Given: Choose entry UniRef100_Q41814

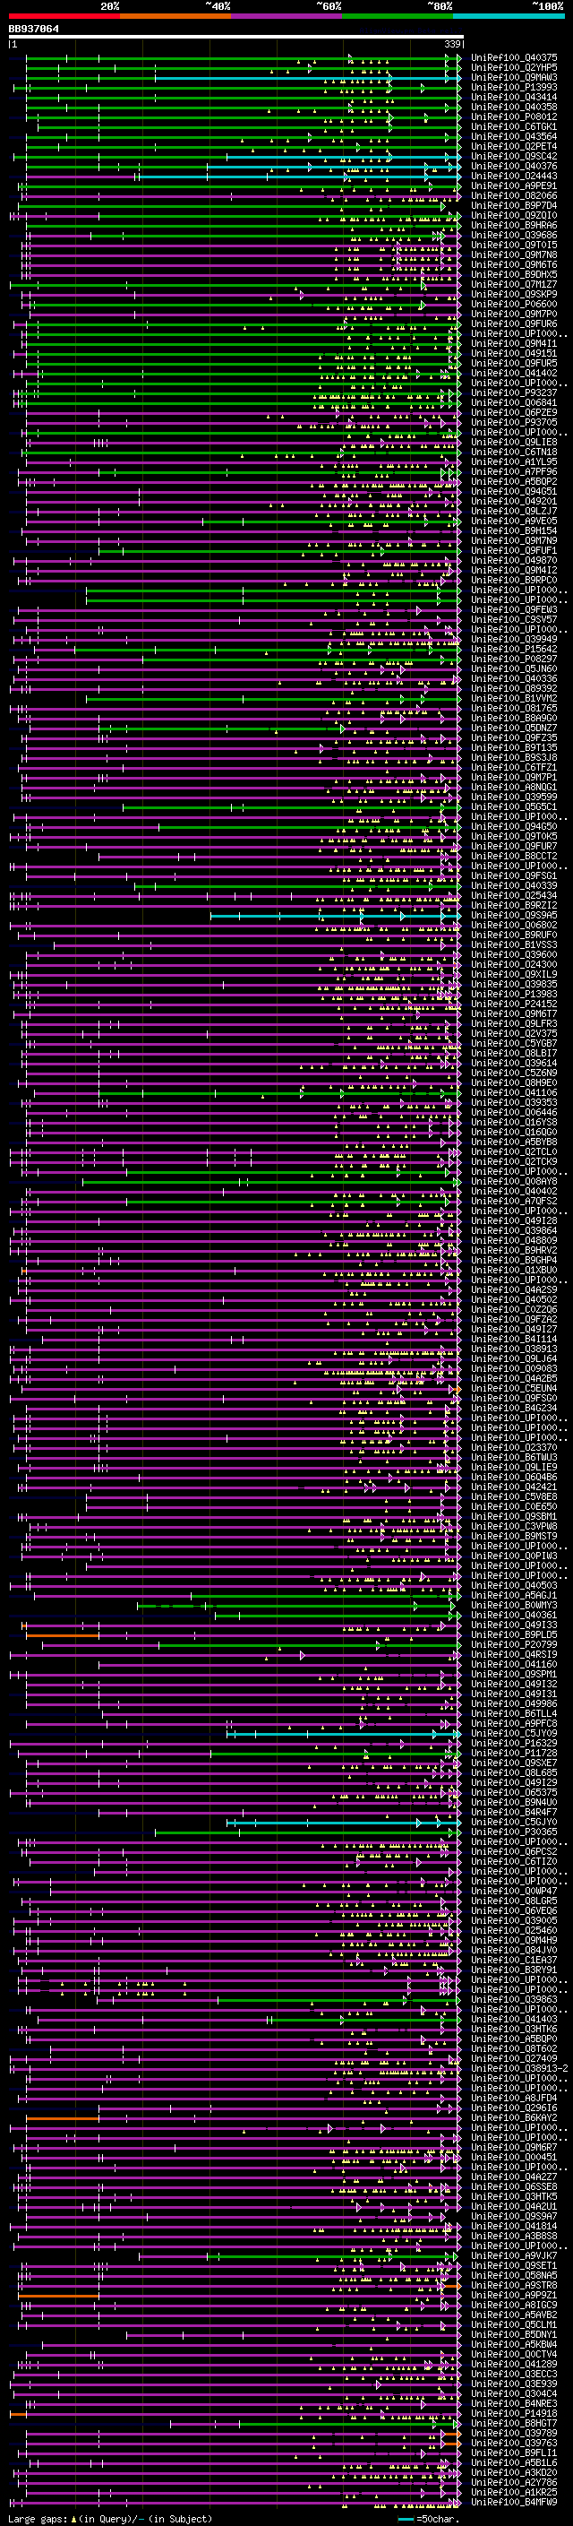Looking at the screenshot, I should (x=514, y=2227).
